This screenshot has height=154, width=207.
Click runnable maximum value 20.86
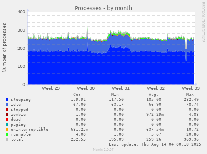pyautogui.click(x=192, y=134)
